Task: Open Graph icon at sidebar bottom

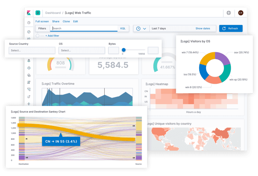Action: 29,104
